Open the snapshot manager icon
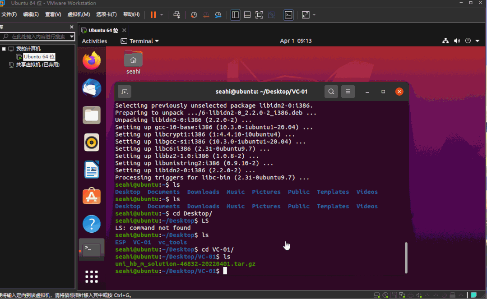 [218, 14]
